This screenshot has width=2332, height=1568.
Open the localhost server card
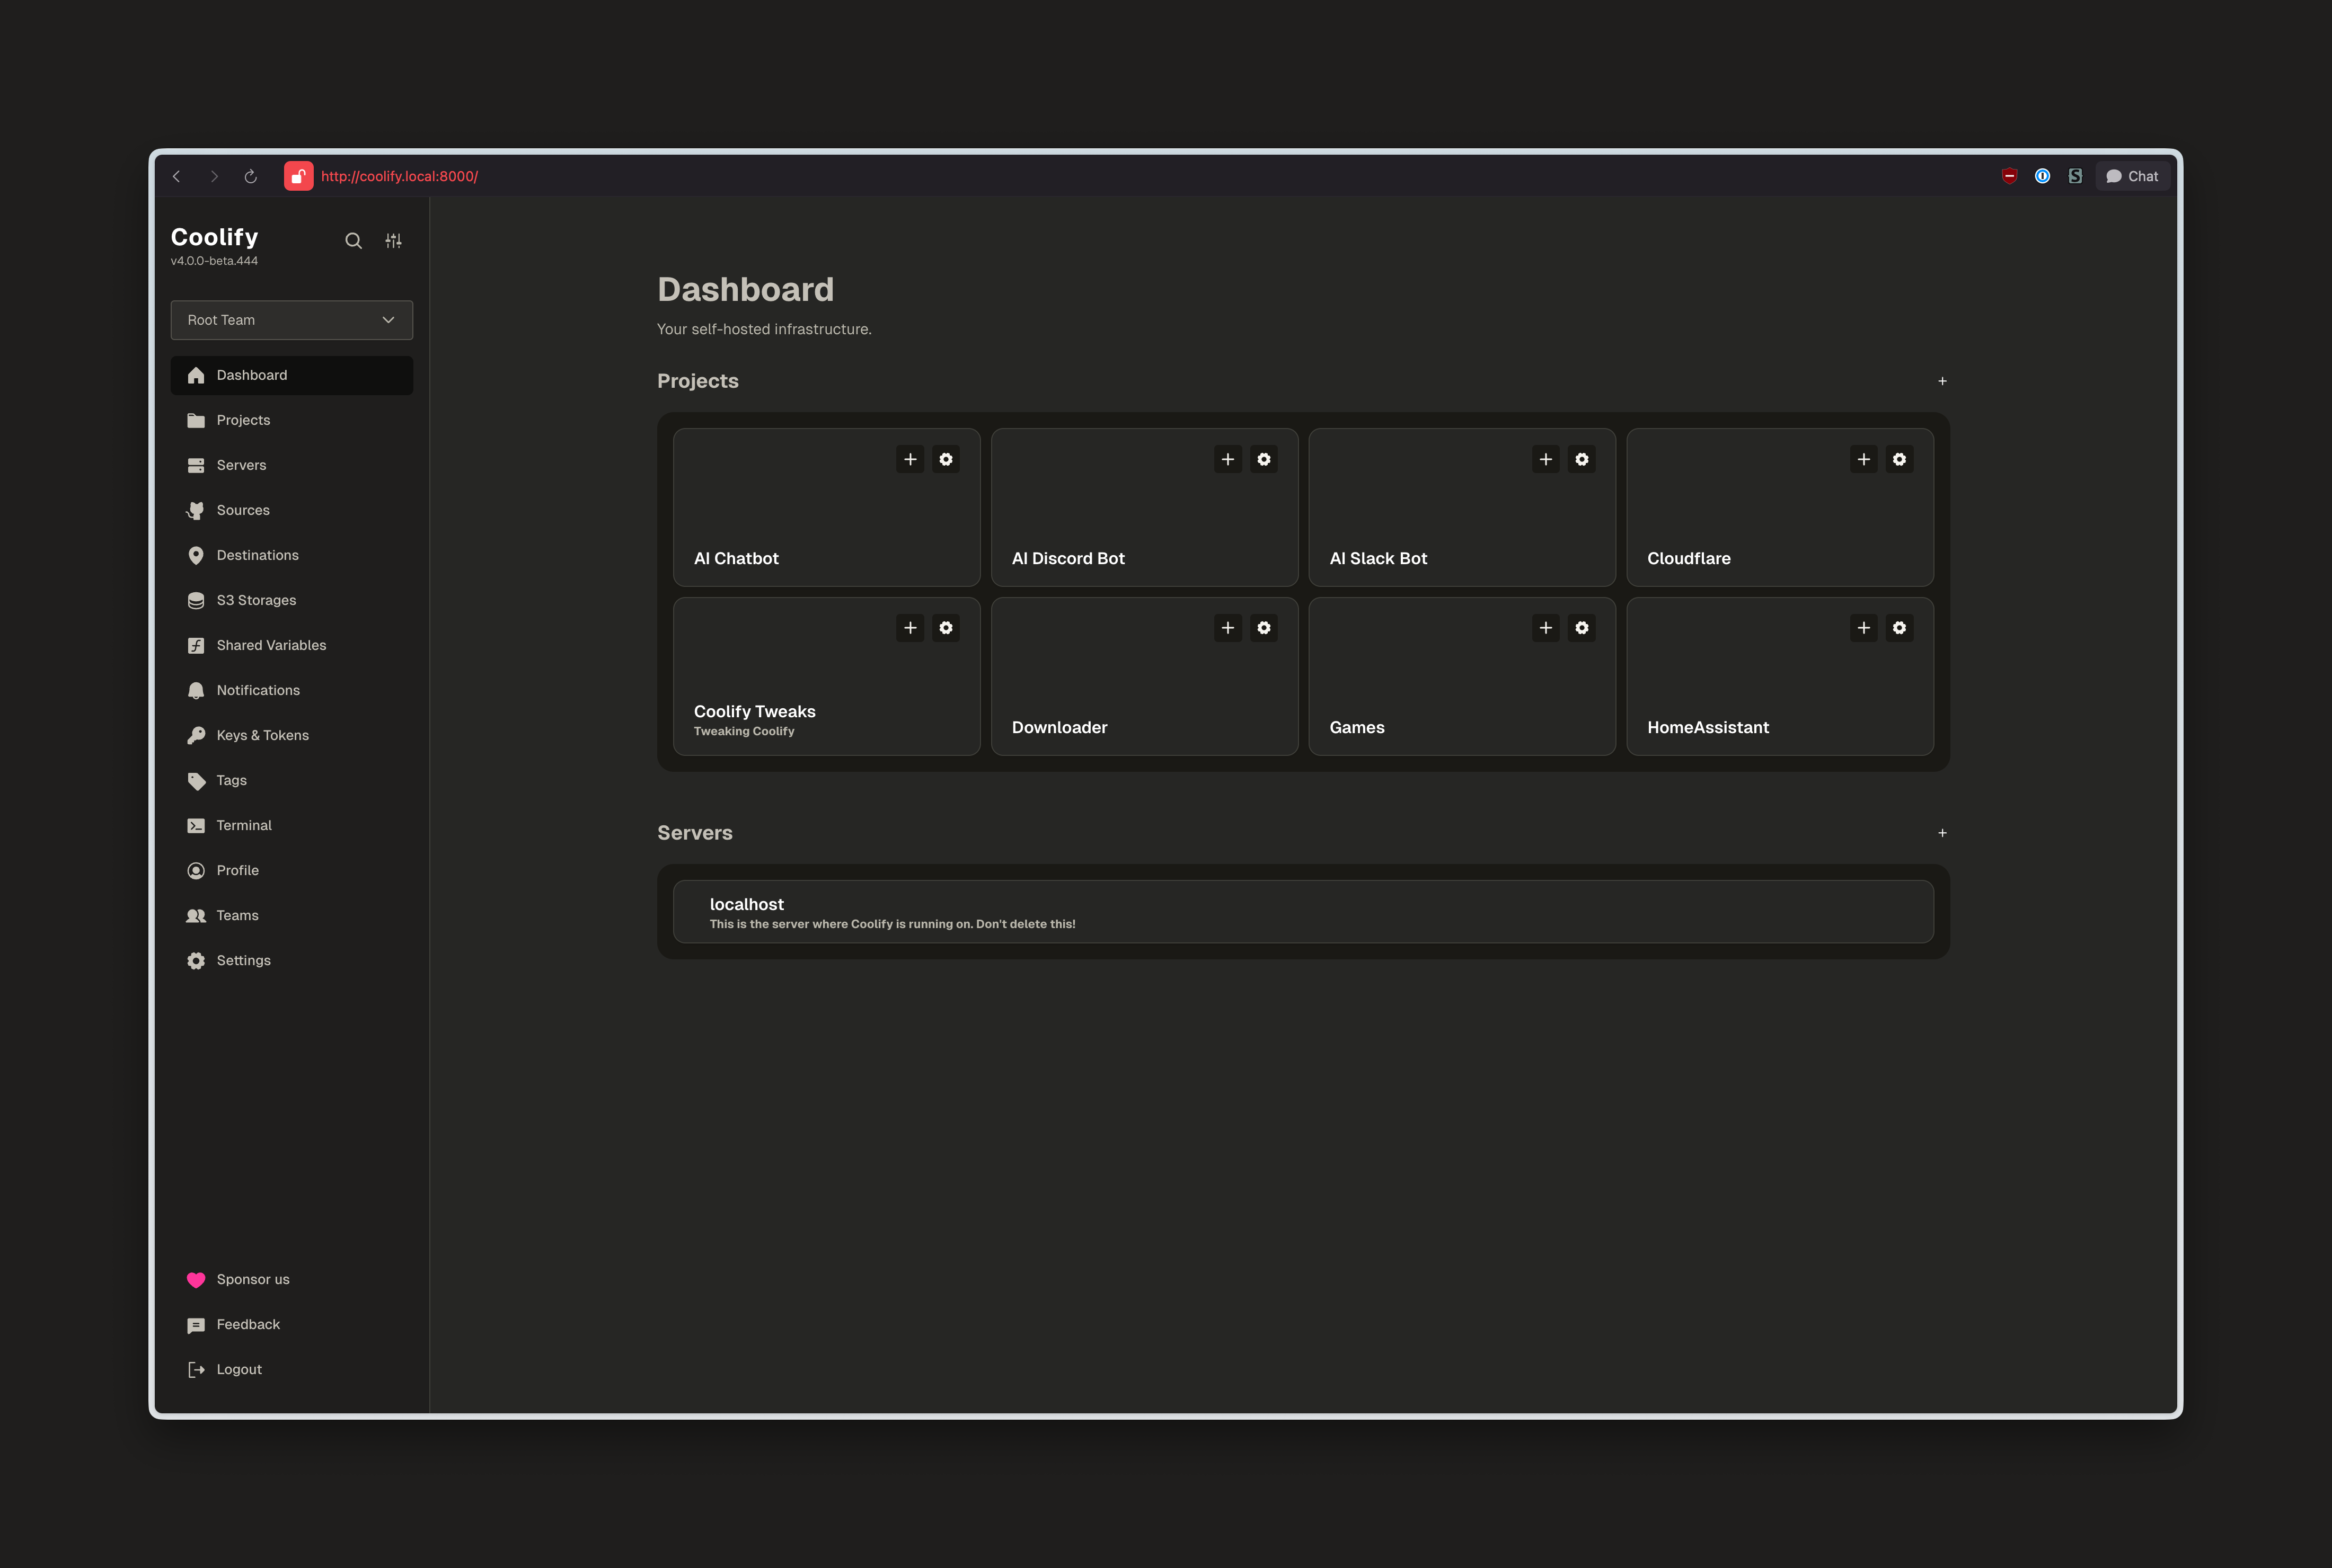[x=1302, y=911]
